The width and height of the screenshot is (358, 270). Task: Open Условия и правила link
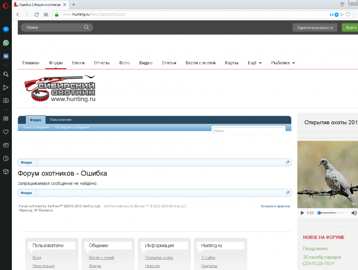click(275, 206)
